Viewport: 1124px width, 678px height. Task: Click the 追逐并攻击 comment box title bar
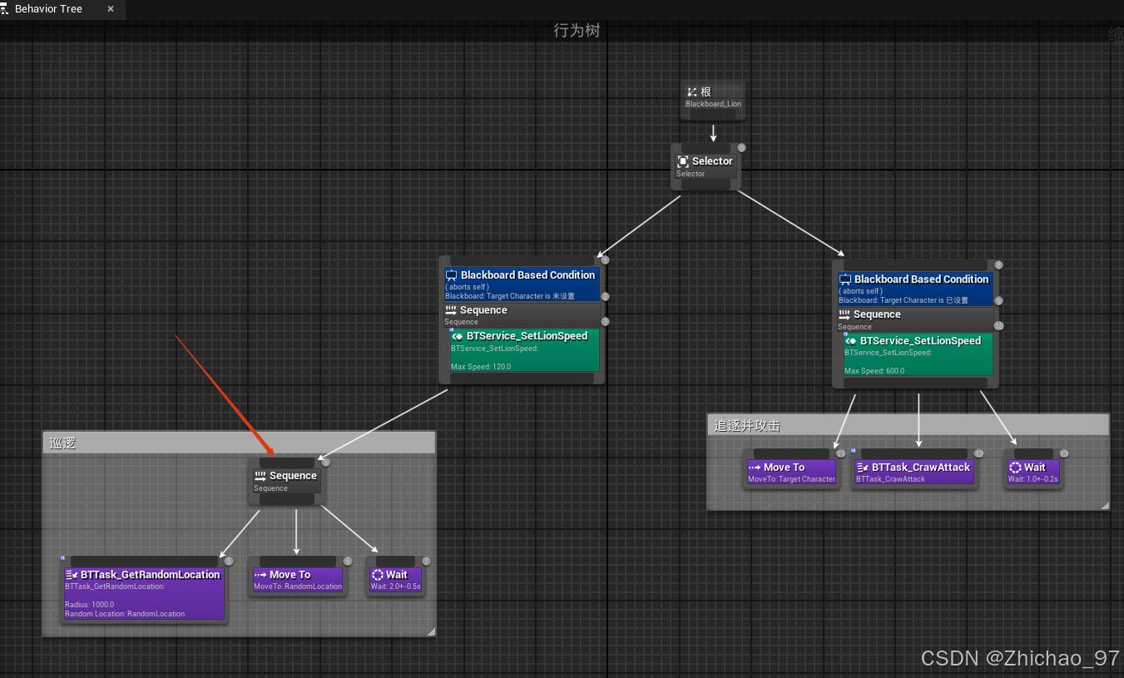(908, 425)
